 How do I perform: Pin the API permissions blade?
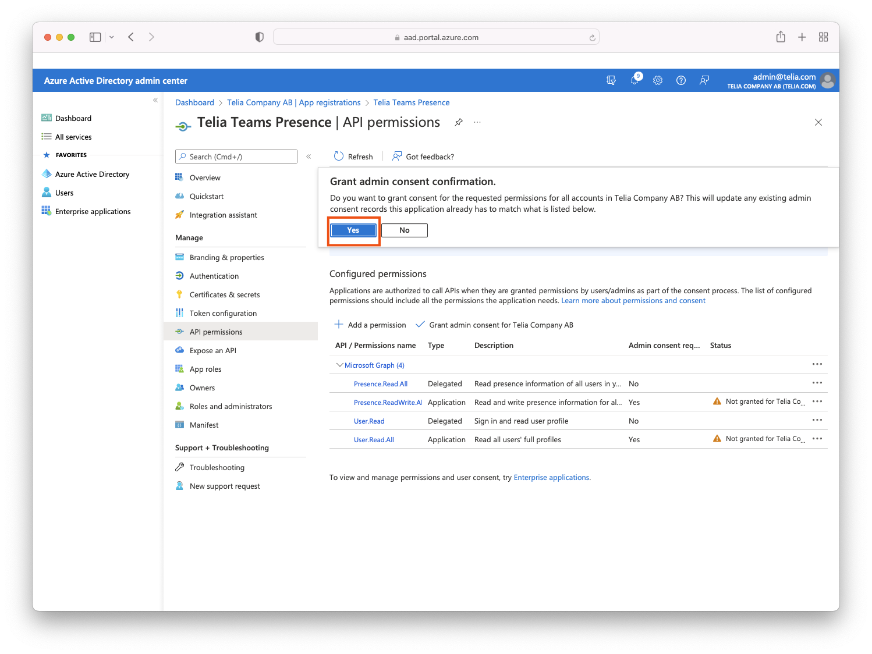459,122
